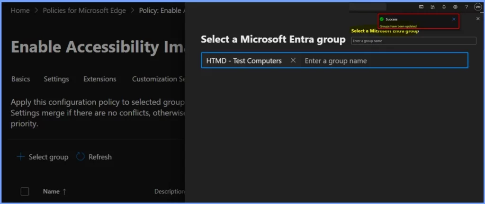This screenshot has width=485, height=204.
Task: Open the settings gear in header
Action: tap(455, 7)
